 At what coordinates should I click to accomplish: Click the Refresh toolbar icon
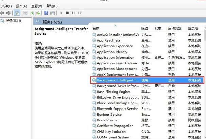[x=32, y=13]
